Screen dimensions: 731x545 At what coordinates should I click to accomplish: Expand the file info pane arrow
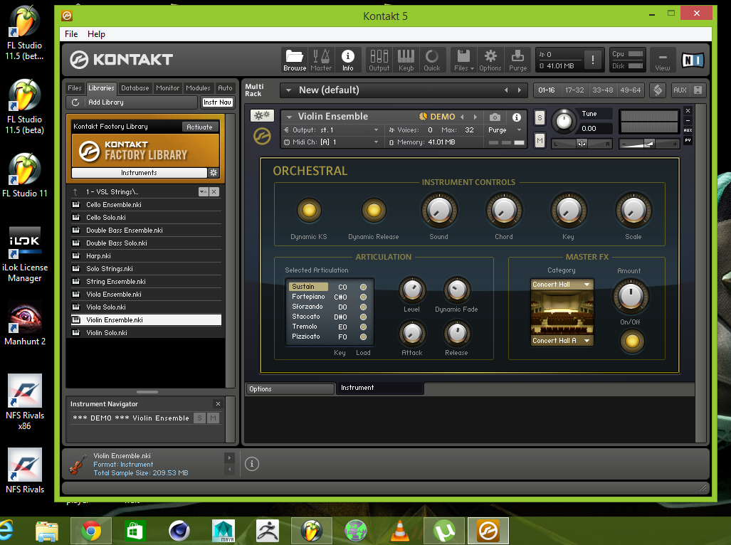pos(229,458)
